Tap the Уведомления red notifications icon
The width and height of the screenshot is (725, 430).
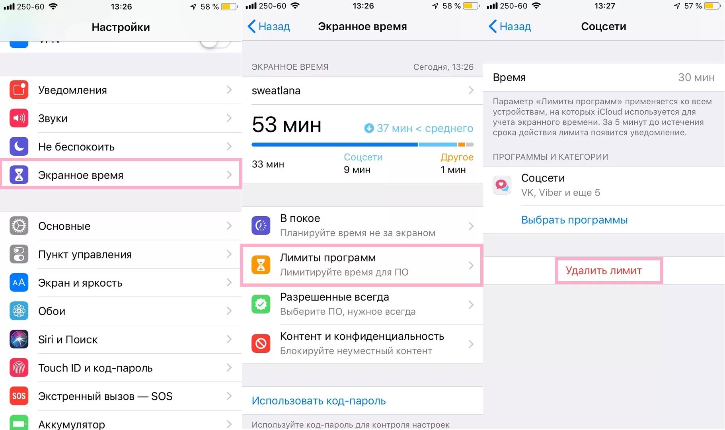coord(19,90)
